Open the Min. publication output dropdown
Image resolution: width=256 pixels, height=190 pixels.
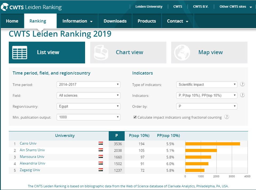pyautogui.click(x=89, y=117)
